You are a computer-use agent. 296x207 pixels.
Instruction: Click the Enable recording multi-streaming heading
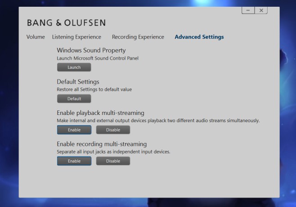coord(102,144)
